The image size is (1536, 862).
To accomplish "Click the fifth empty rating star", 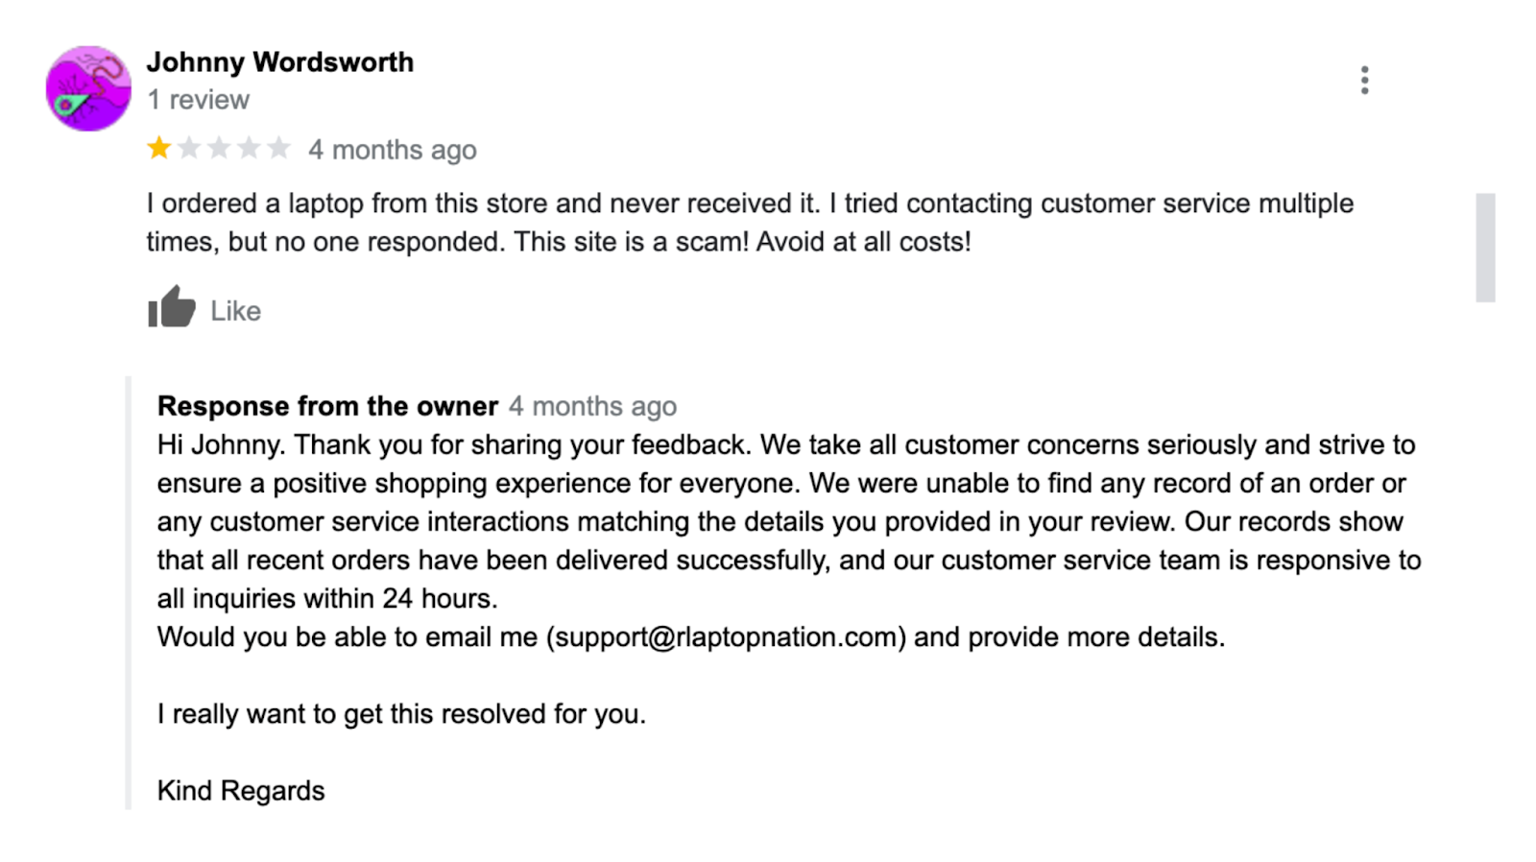I will coord(278,149).
